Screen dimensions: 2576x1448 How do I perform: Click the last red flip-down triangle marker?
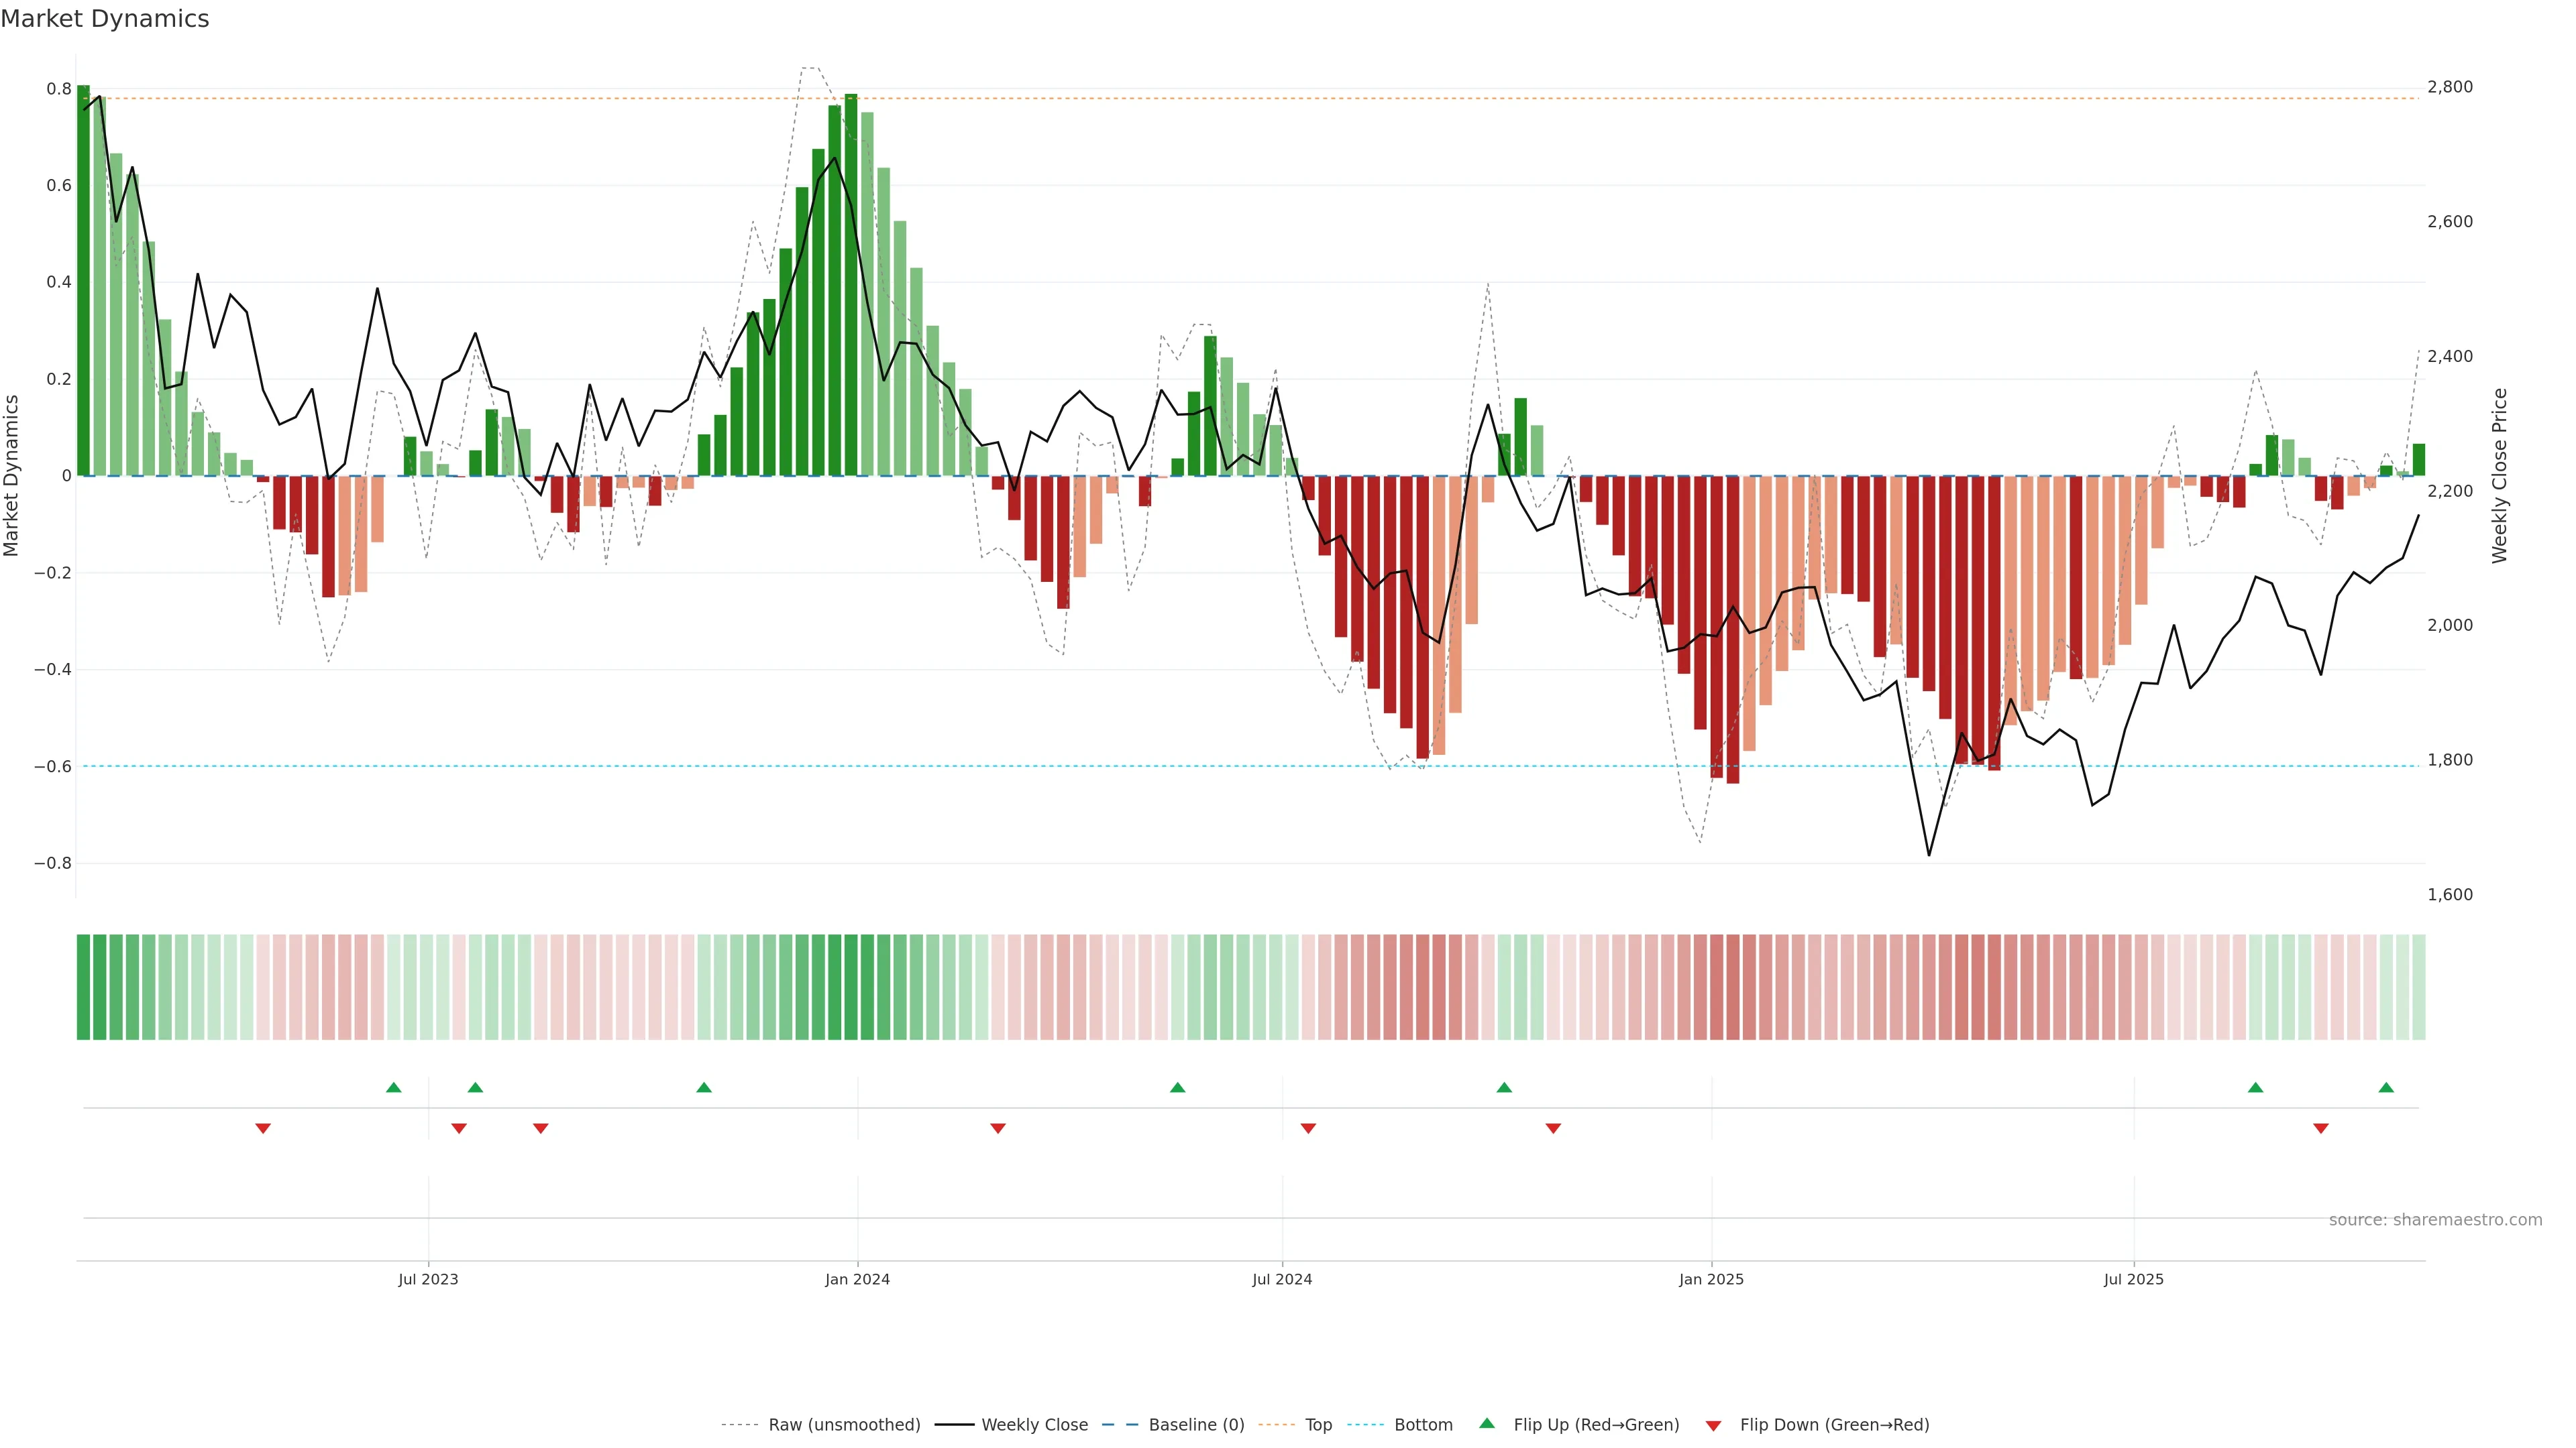point(2321,1128)
